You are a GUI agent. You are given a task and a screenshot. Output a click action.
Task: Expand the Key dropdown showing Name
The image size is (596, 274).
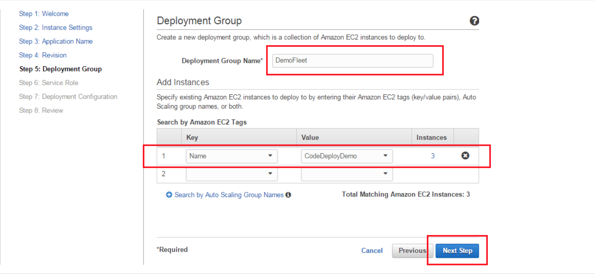[231, 156]
